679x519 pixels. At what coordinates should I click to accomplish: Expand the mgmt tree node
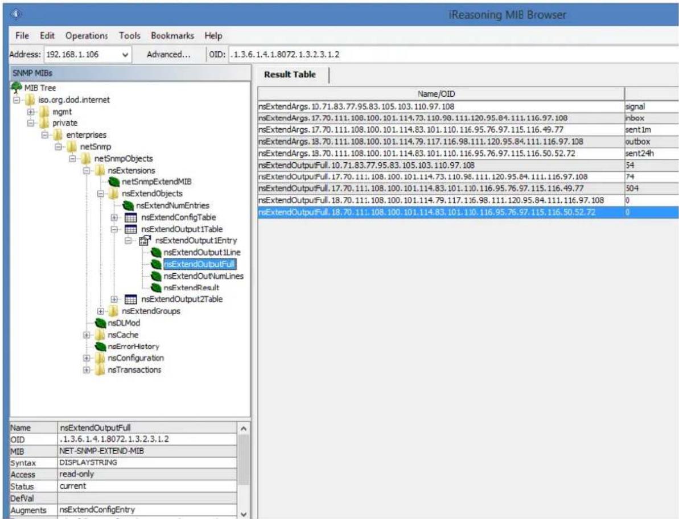[31, 112]
